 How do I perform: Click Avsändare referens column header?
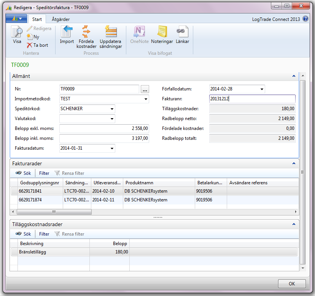(x=263, y=183)
